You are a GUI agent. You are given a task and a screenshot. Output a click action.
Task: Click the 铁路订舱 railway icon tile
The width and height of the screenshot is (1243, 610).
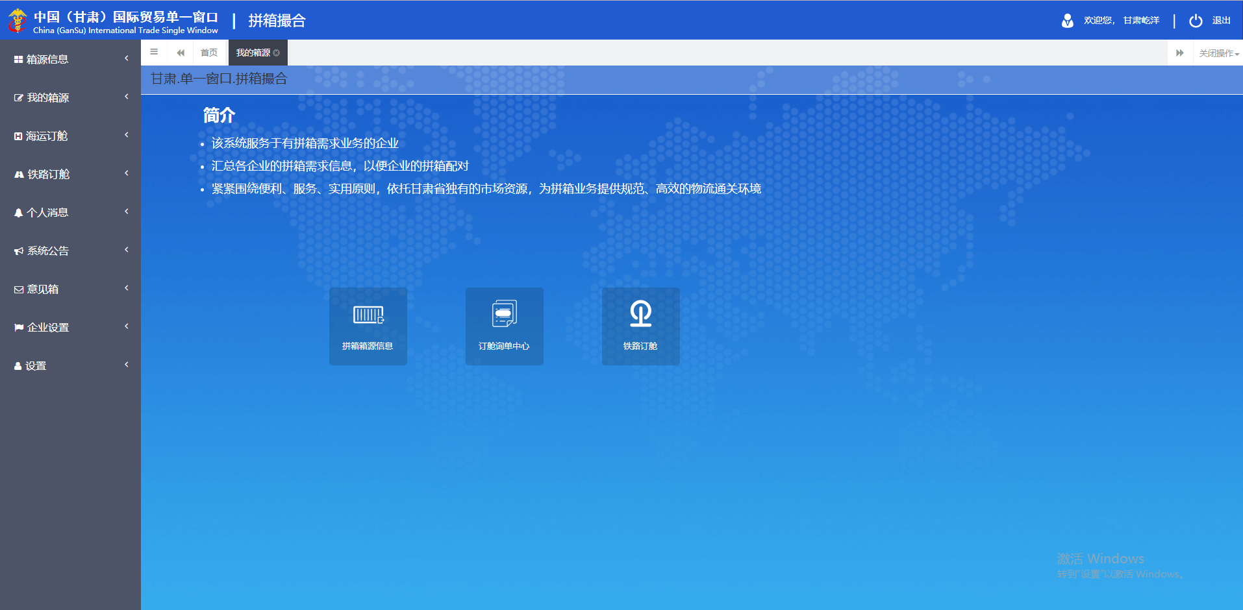pos(641,326)
